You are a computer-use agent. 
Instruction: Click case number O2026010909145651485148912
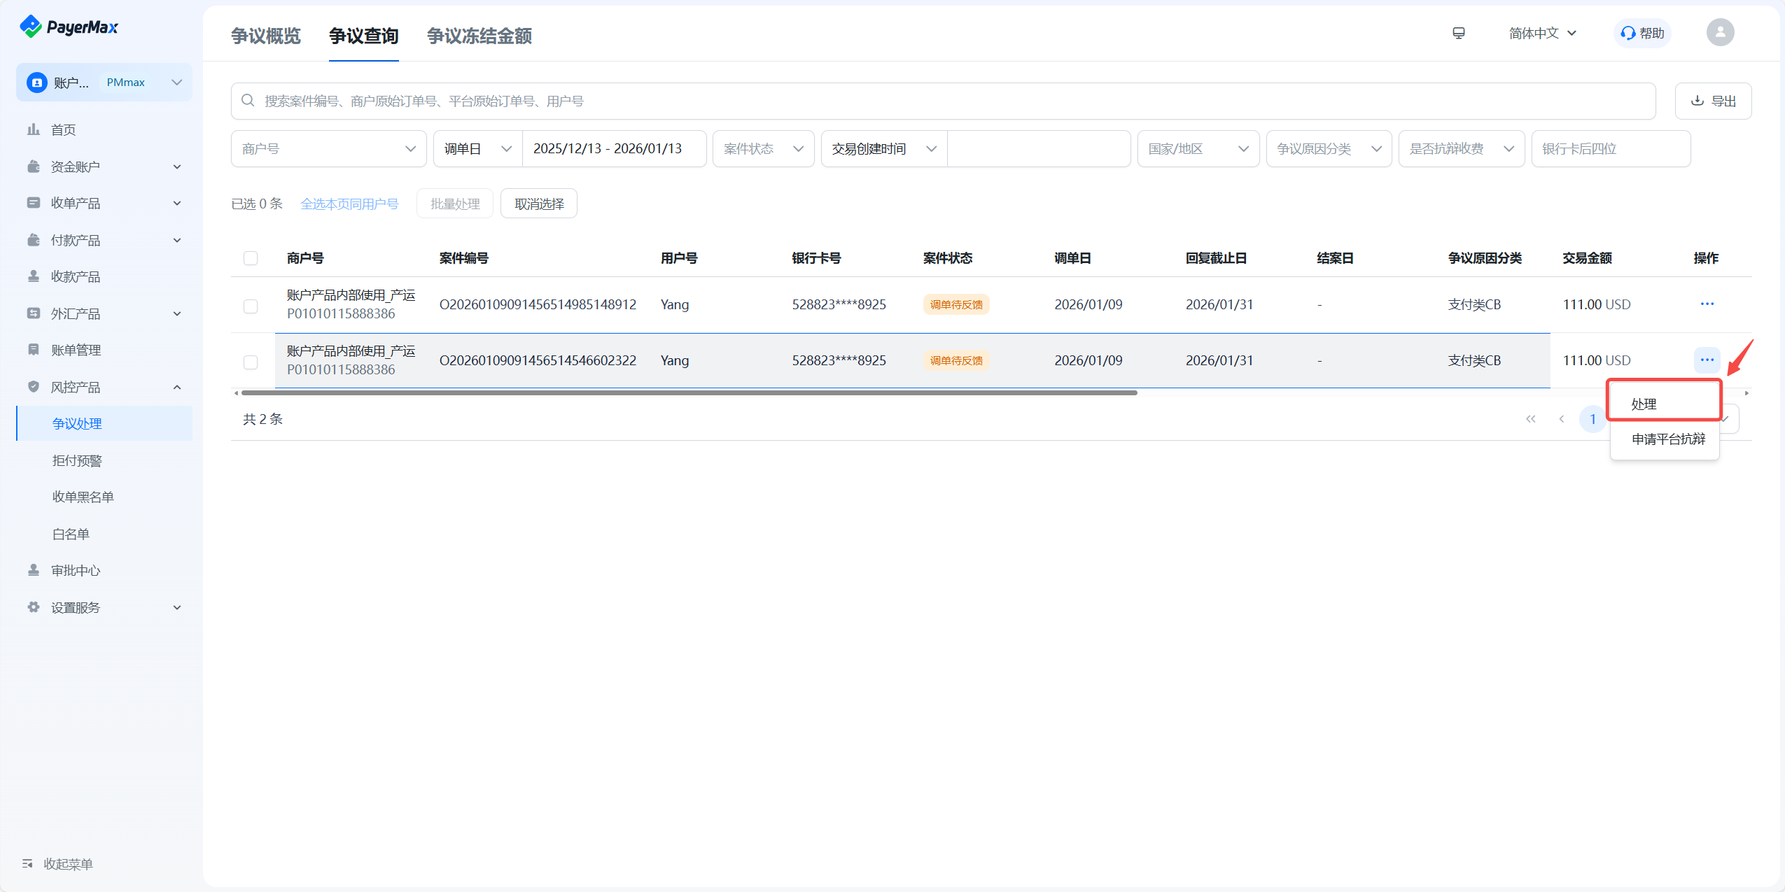(x=538, y=304)
